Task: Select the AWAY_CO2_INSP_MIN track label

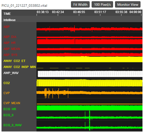Action: 20,67
